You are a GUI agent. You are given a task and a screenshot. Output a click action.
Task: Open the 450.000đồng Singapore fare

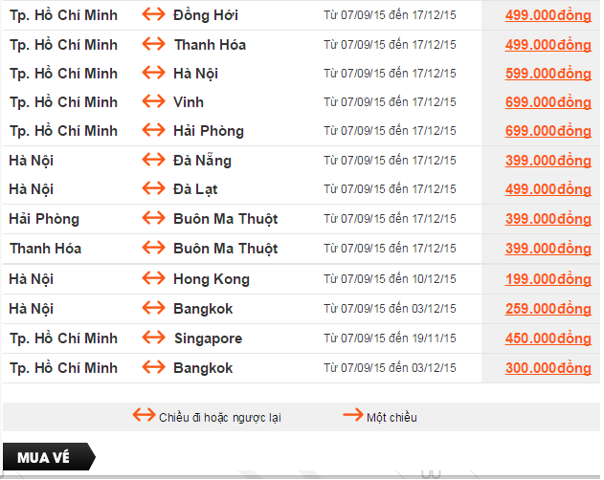point(548,338)
